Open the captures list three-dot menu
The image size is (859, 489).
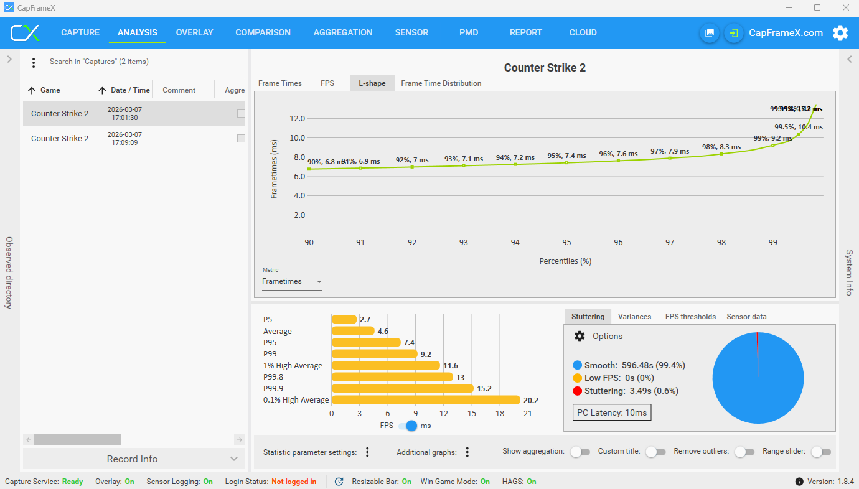pos(34,62)
